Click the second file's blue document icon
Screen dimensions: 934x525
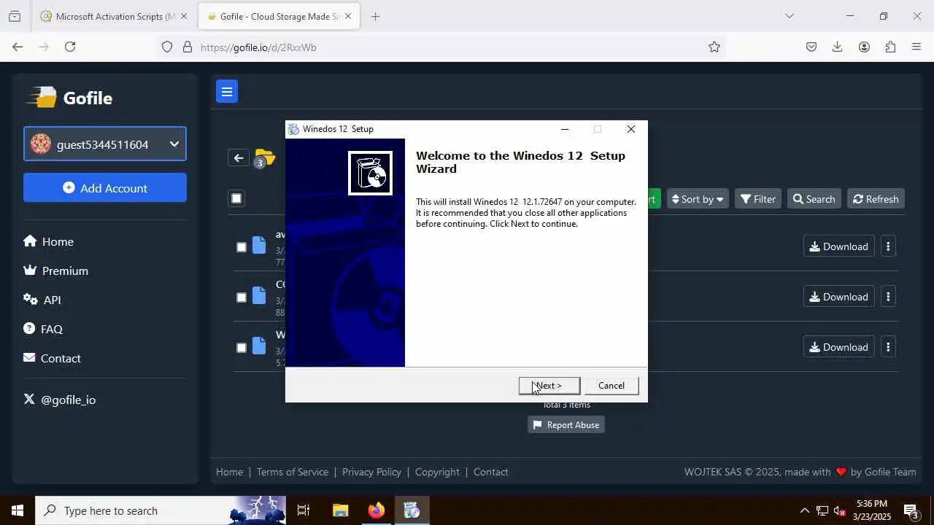click(259, 296)
